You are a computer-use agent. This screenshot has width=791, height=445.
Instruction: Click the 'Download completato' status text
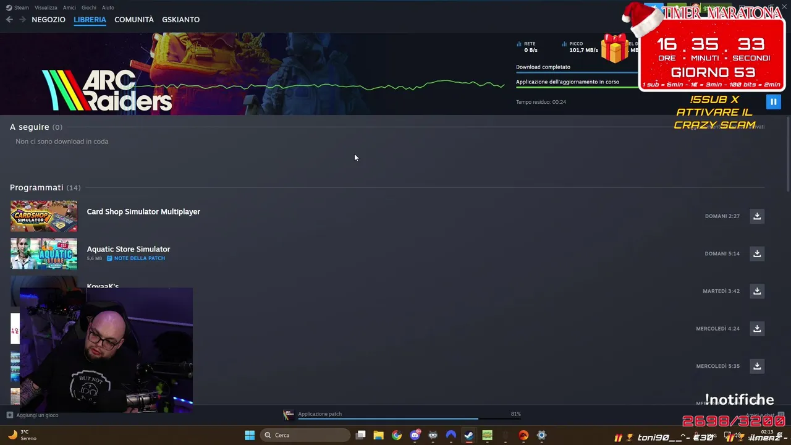point(543,67)
